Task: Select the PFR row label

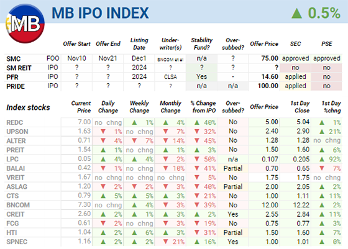Action: click(12, 77)
